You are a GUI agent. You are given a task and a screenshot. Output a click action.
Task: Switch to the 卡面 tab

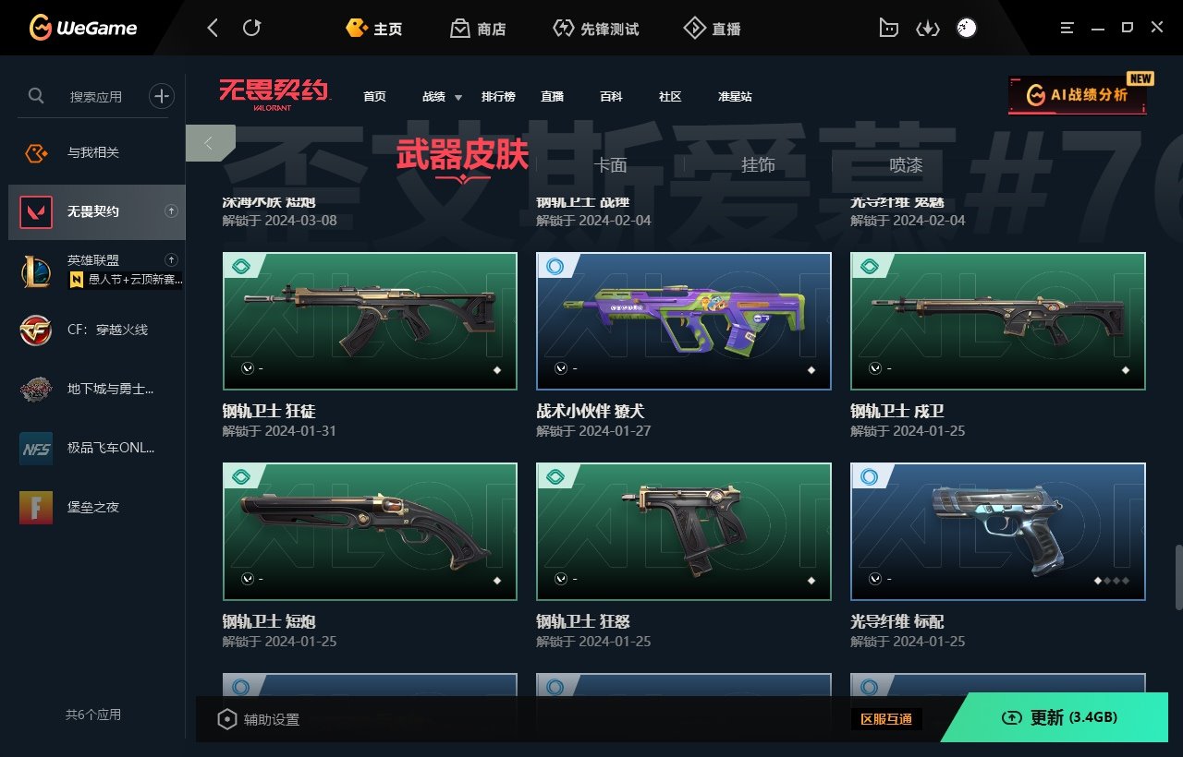(x=610, y=165)
